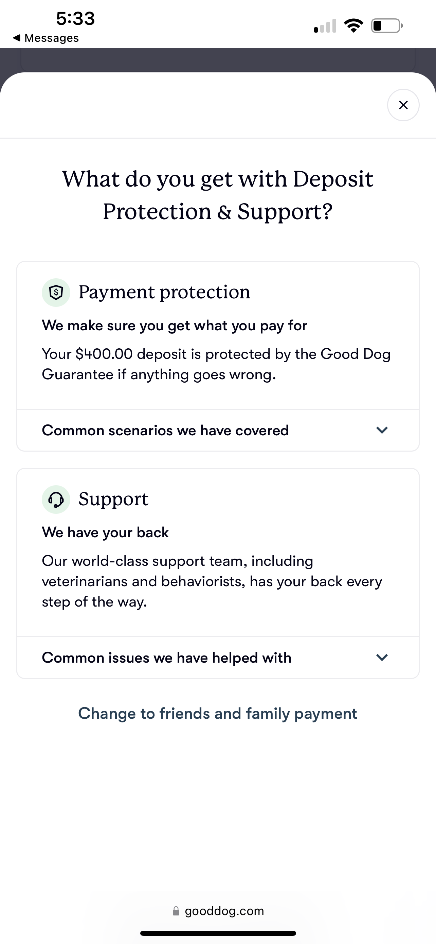Tap the Payment protection heading
The width and height of the screenshot is (436, 944).
pyautogui.click(x=164, y=292)
